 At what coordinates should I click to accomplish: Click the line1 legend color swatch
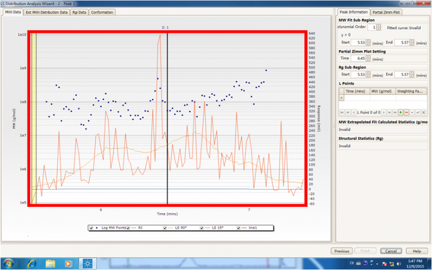click(x=245, y=228)
